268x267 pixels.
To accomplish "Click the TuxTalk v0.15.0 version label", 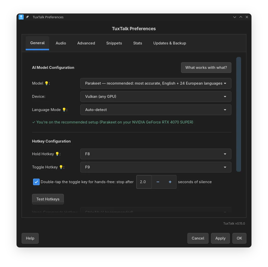I will pyautogui.click(x=234, y=224).
